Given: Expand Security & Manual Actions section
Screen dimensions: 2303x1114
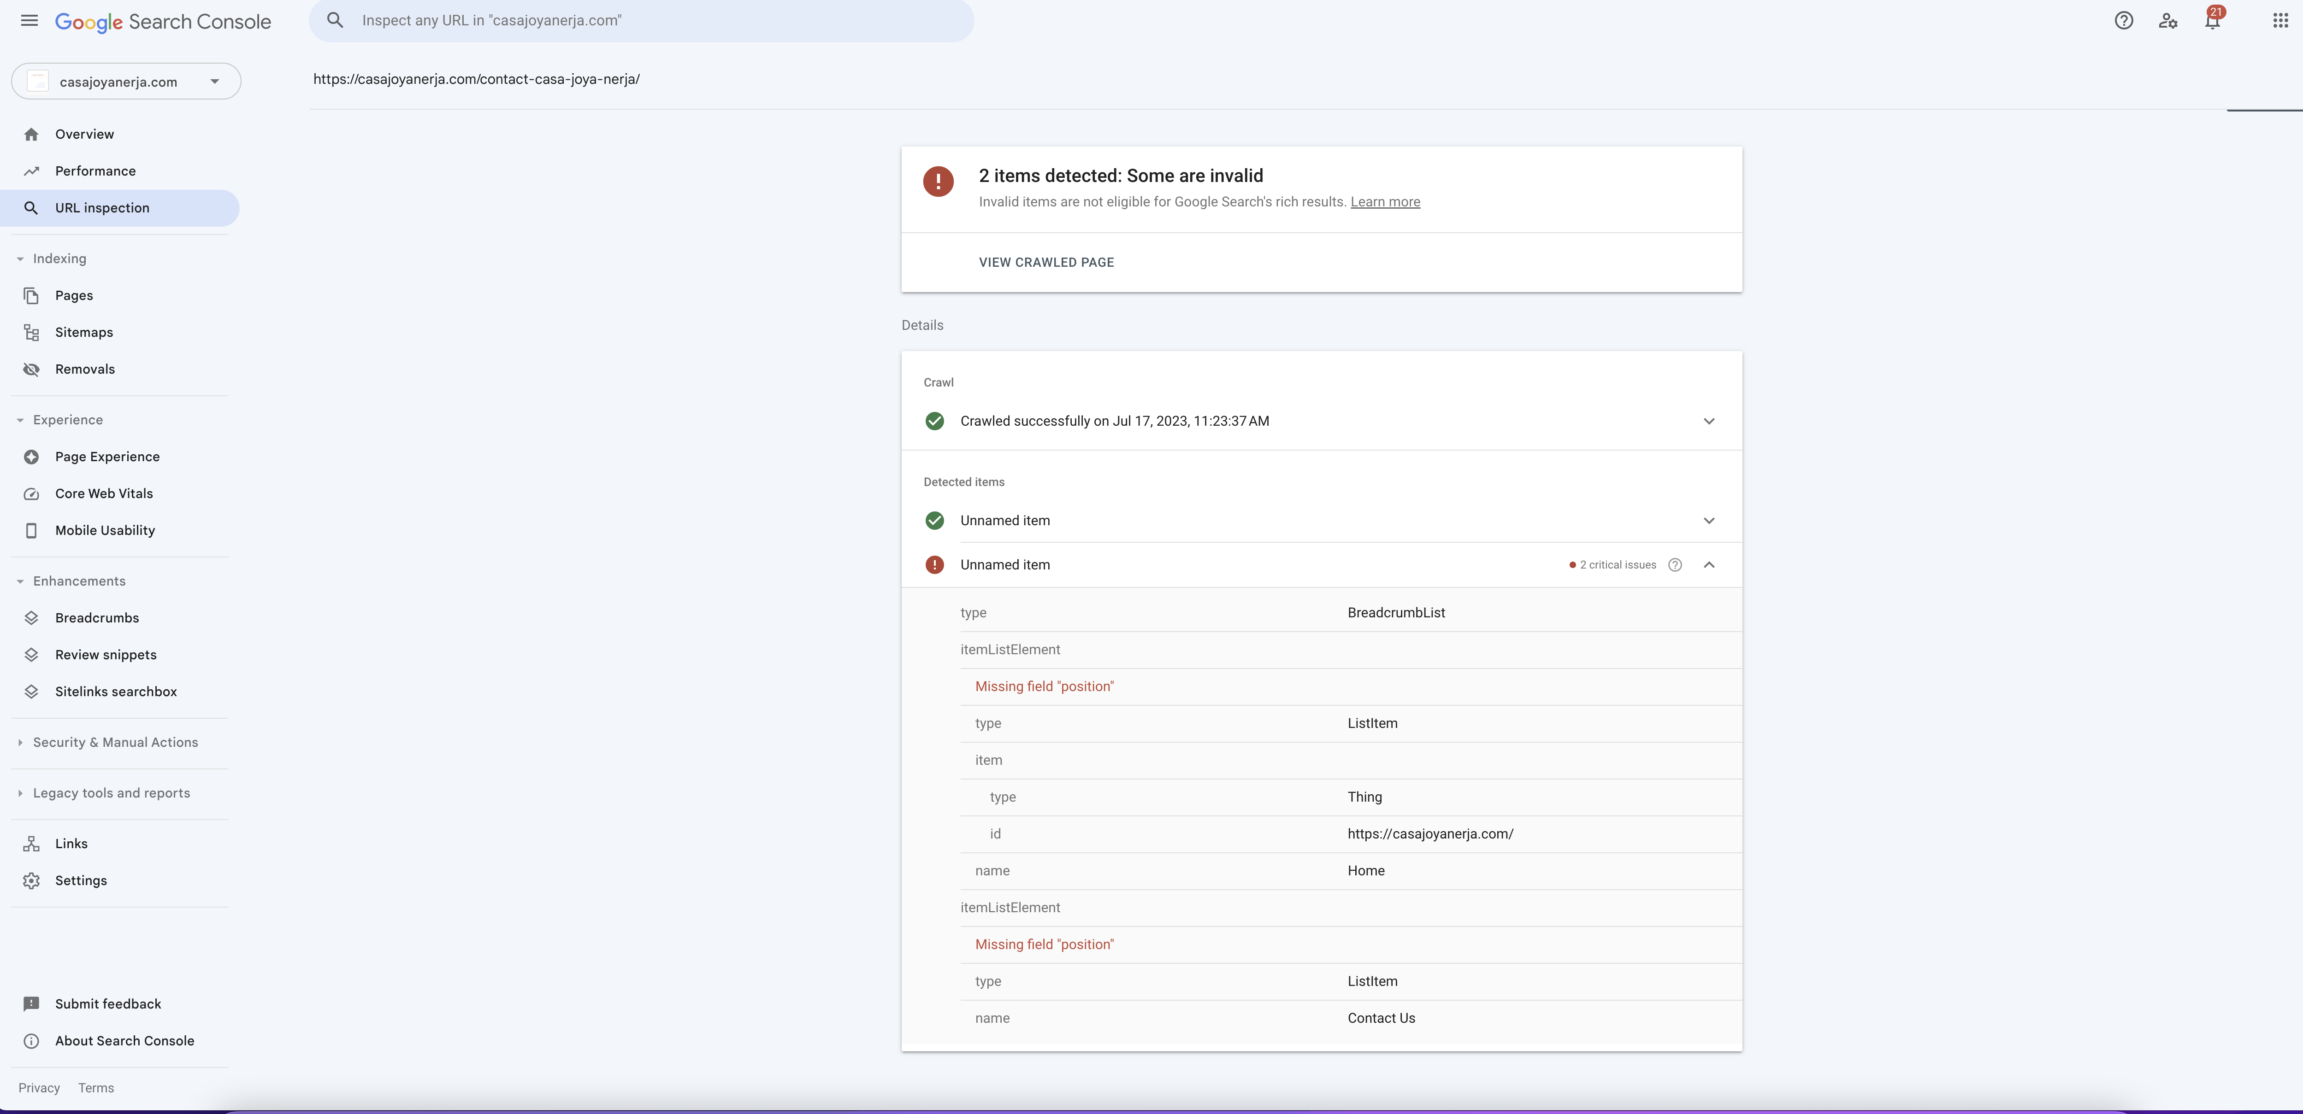Looking at the screenshot, I should coord(20,742).
